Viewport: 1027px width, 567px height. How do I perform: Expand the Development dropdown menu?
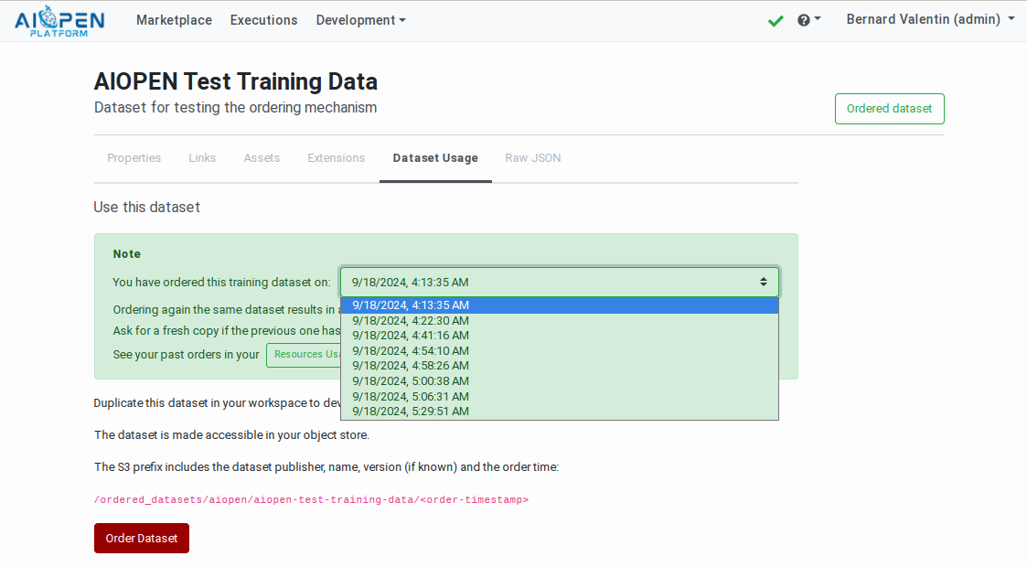360,20
